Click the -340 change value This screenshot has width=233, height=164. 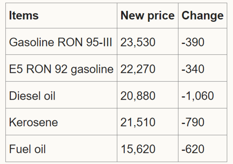(x=193, y=69)
